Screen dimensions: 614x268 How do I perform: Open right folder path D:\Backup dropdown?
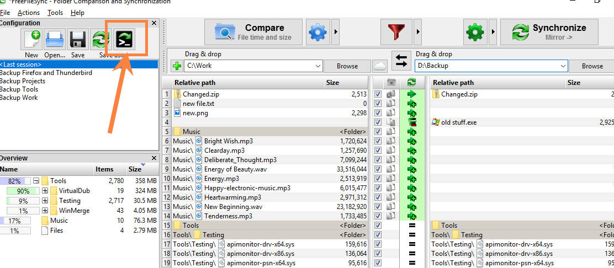tap(563, 66)
